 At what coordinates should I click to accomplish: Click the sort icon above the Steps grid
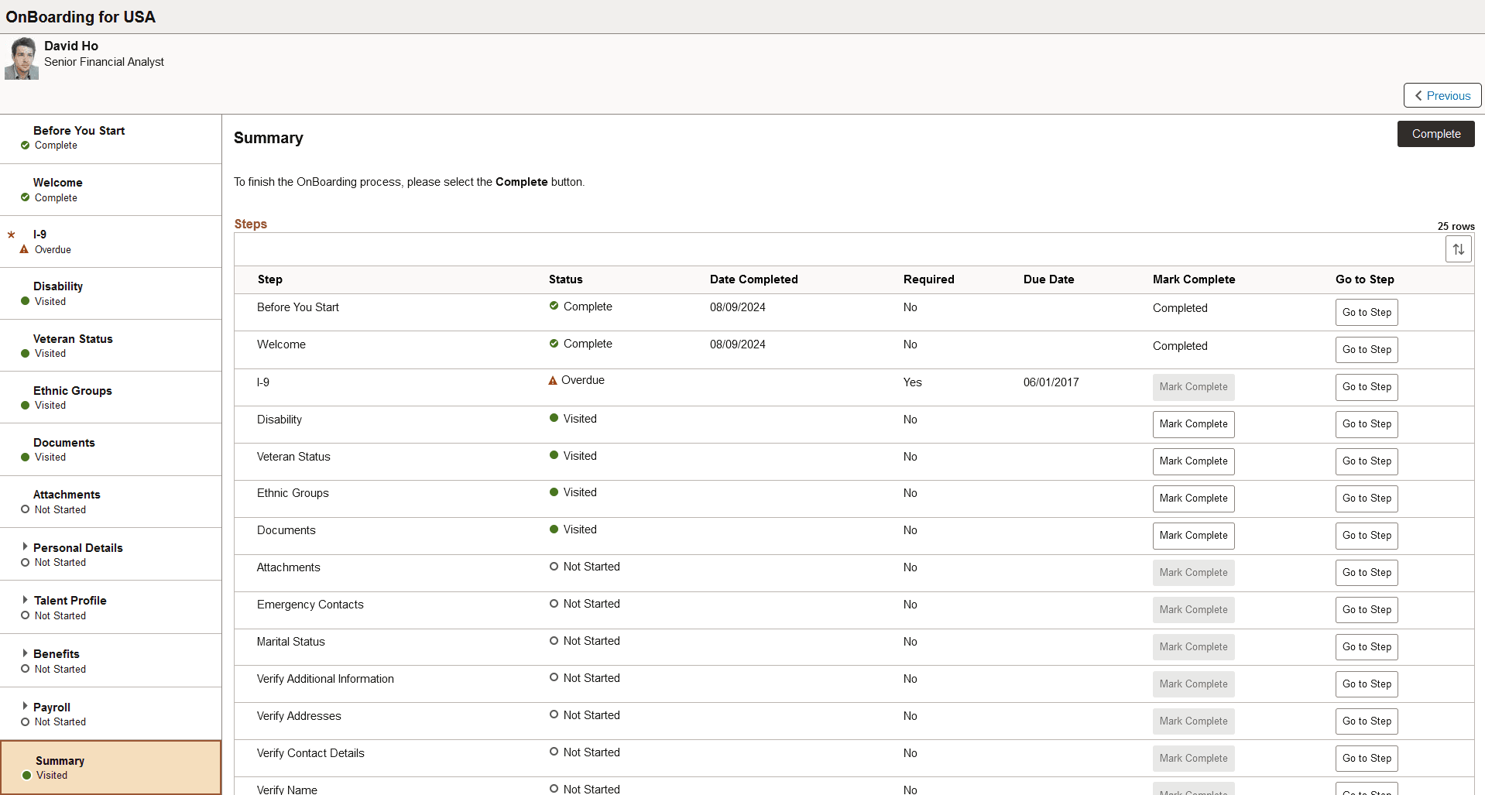click(1458, 248)
